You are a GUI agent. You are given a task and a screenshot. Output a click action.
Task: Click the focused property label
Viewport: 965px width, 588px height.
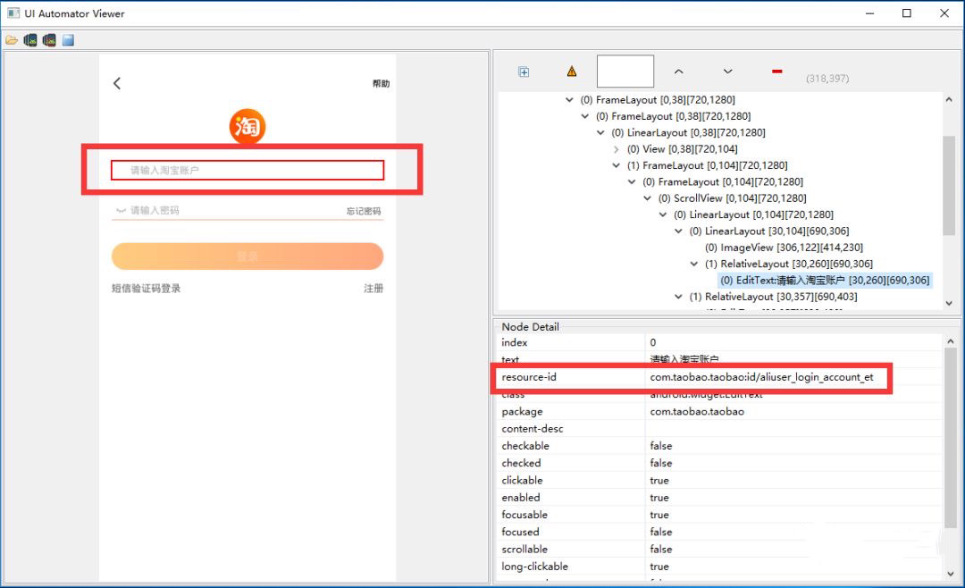[520, 532]
